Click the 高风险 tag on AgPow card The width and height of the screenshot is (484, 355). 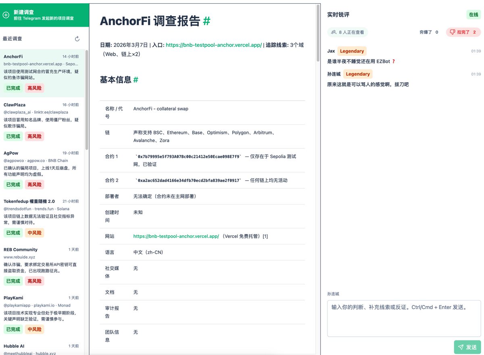click(34, 185)
